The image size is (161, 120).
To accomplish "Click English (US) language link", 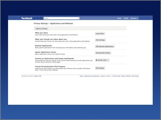I will pyautogui.click(x=37, y=76).
